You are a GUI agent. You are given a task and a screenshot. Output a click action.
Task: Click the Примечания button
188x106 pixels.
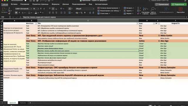(x=162, y=4)
